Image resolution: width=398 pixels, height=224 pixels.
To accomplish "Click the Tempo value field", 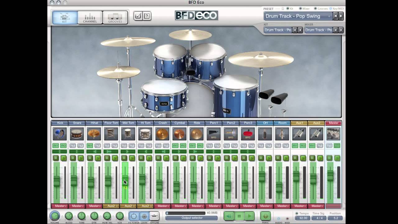I will click(303, 218).
